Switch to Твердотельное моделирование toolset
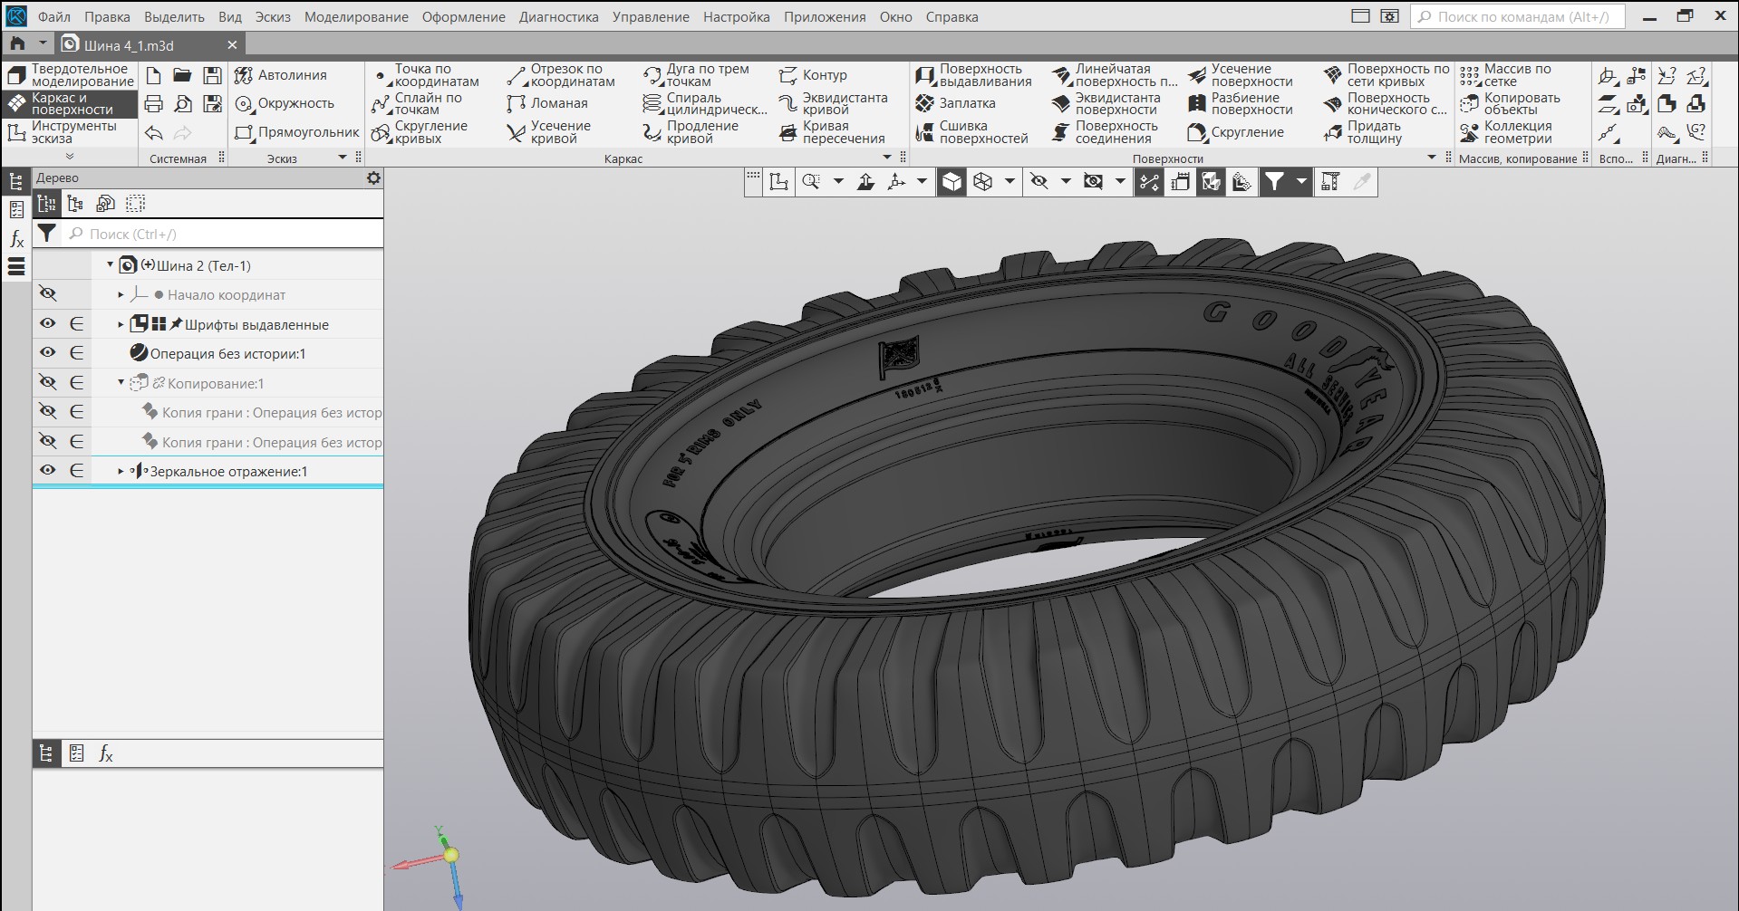Image resolution: width=1739 pixels, height=911 pixels. click(x=70, y=75)
